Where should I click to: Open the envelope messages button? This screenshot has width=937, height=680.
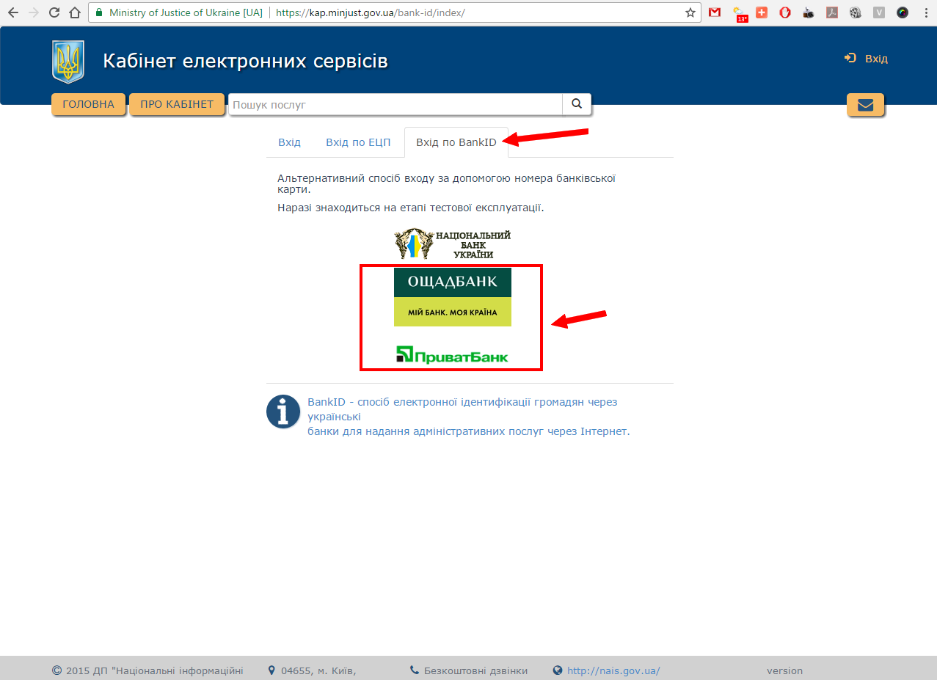point(865,105)
